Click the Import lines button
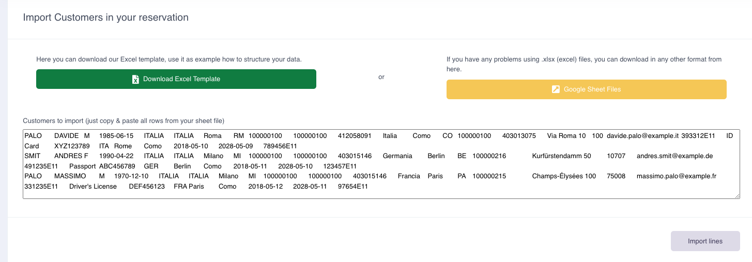The height and width of the screenshot is (262, 752). click(x=705, y=241)
